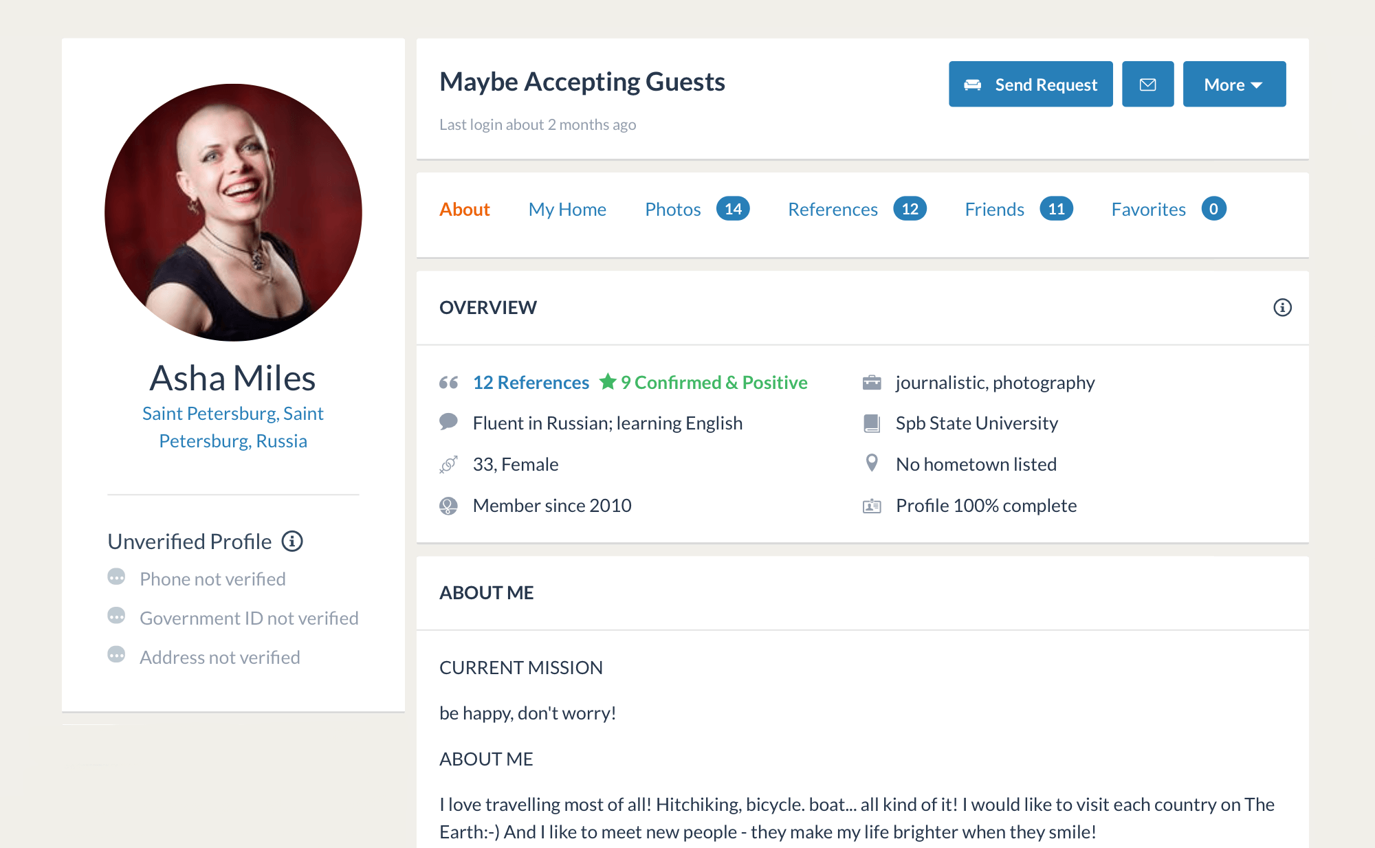This screenshot has width=1375, height=848.
Task: Open the 12 References link
Action: (531, 382)
